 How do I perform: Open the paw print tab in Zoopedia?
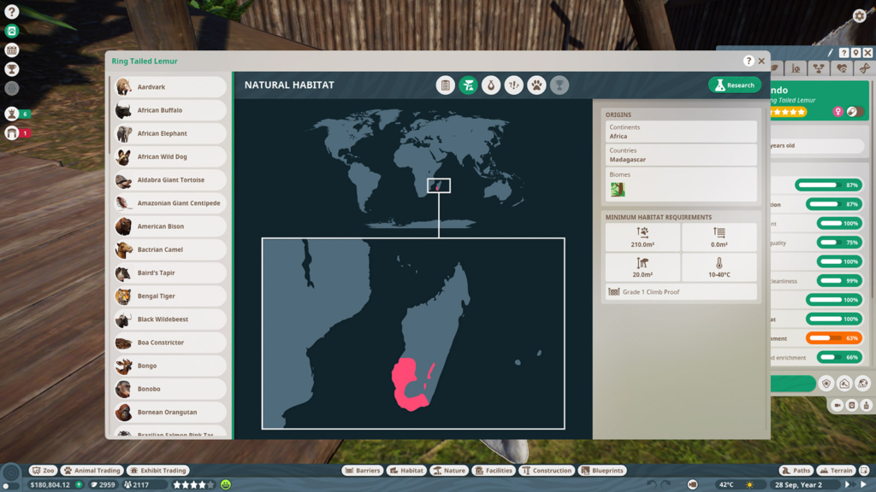pos(536,85)
